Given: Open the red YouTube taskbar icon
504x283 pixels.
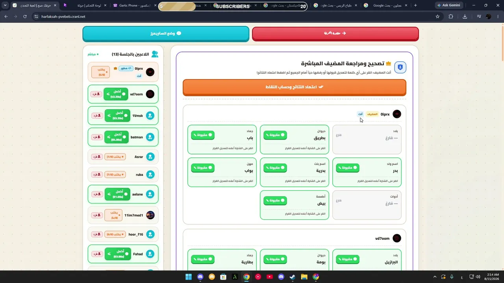Looking at the screenshot, I should [269, 277].
